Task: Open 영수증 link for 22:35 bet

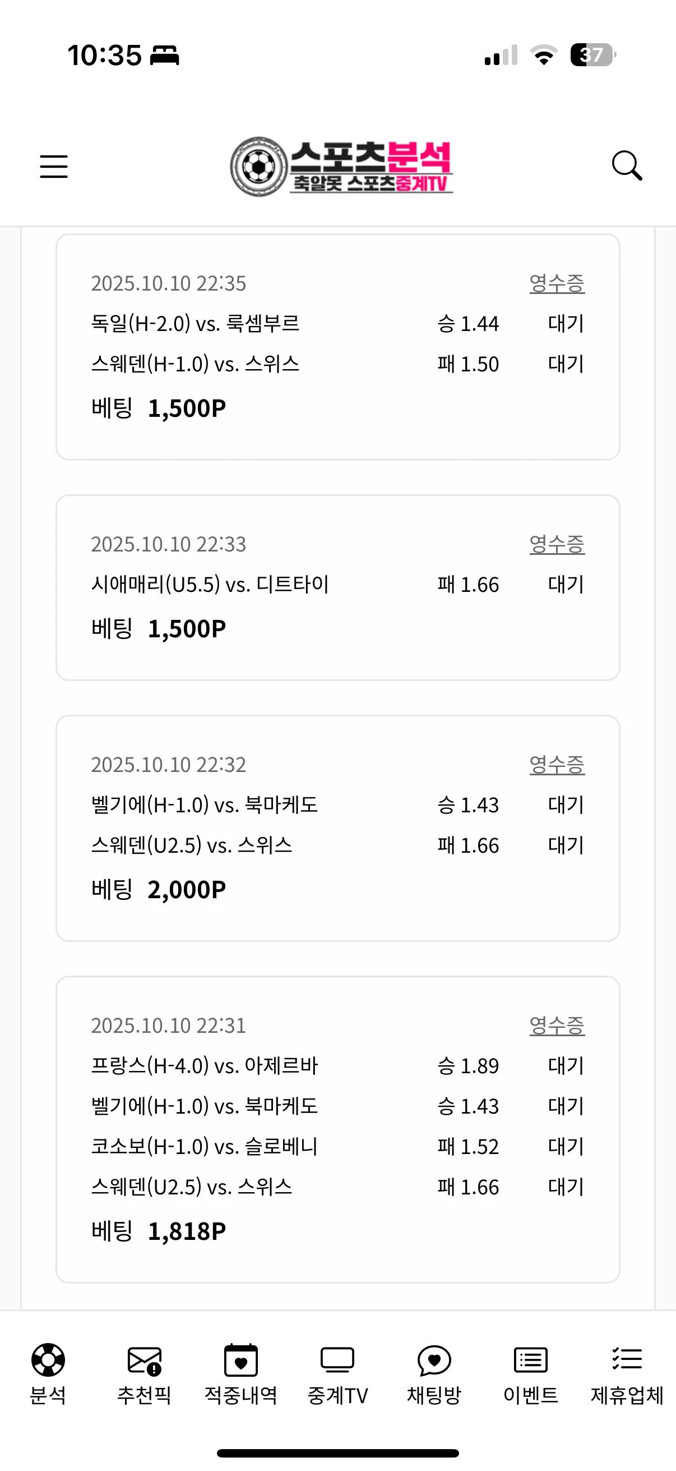Action: pyautogui.click(x=557, y=283)
